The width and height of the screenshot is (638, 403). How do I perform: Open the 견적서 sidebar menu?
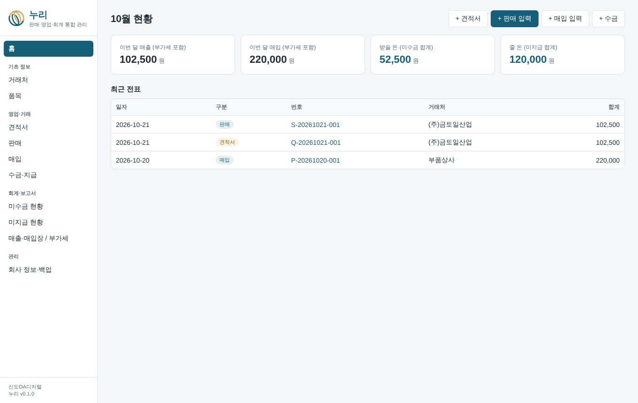[48, 127]
